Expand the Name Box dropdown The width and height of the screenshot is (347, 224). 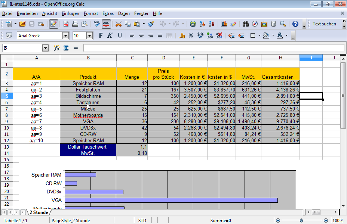point(45,48)
